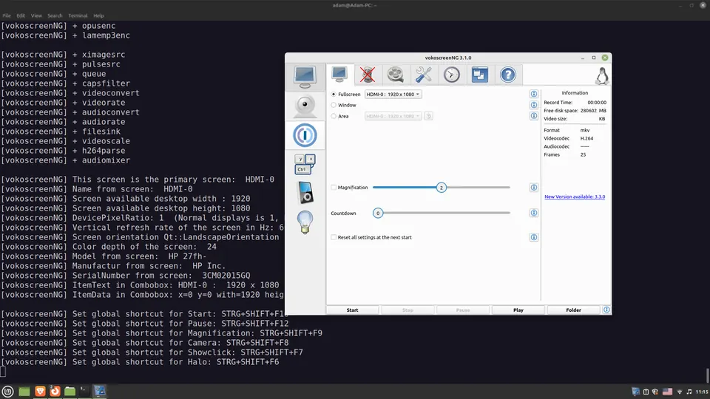Viewport: 710px width, 399px height.
Task: Click the Countdown slider handle showing 0
Action: [x=378, y=213]
